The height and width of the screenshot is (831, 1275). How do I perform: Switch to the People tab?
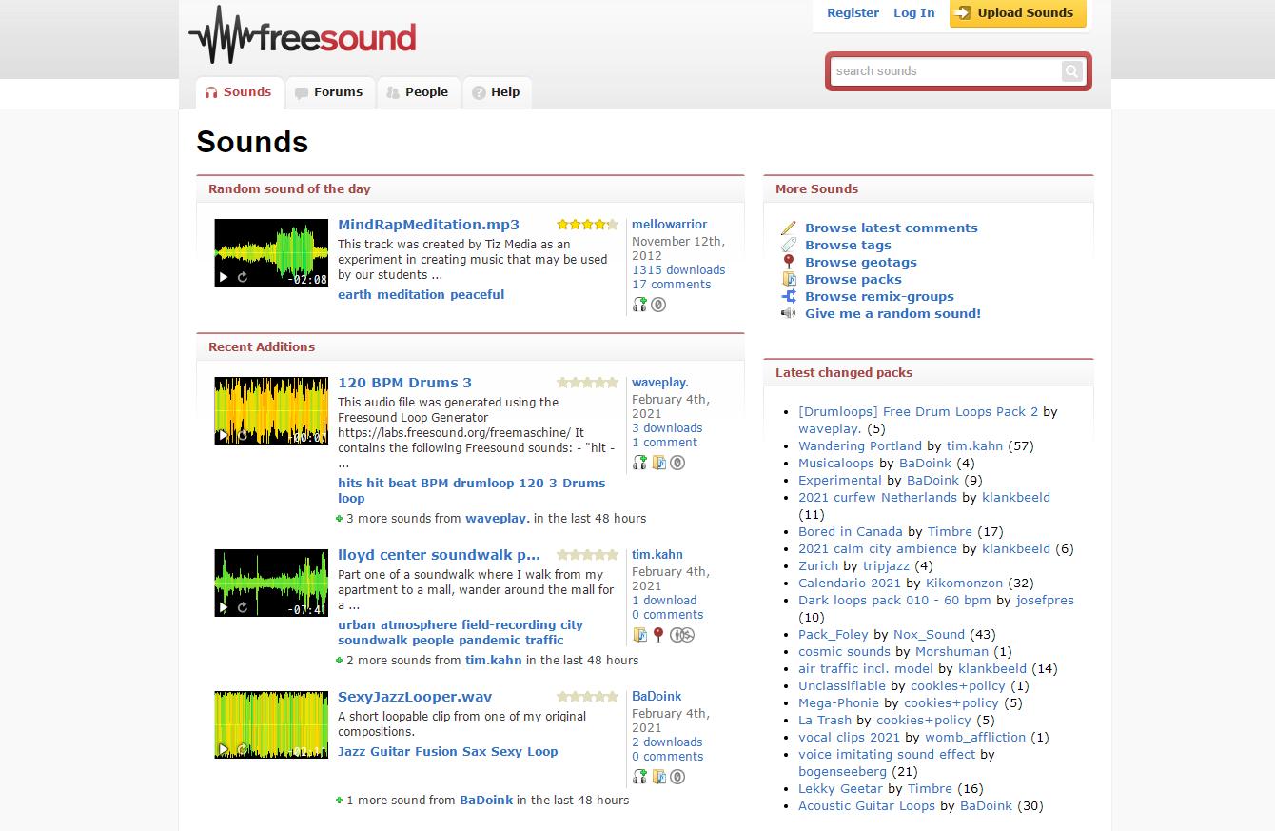(418, 92)
